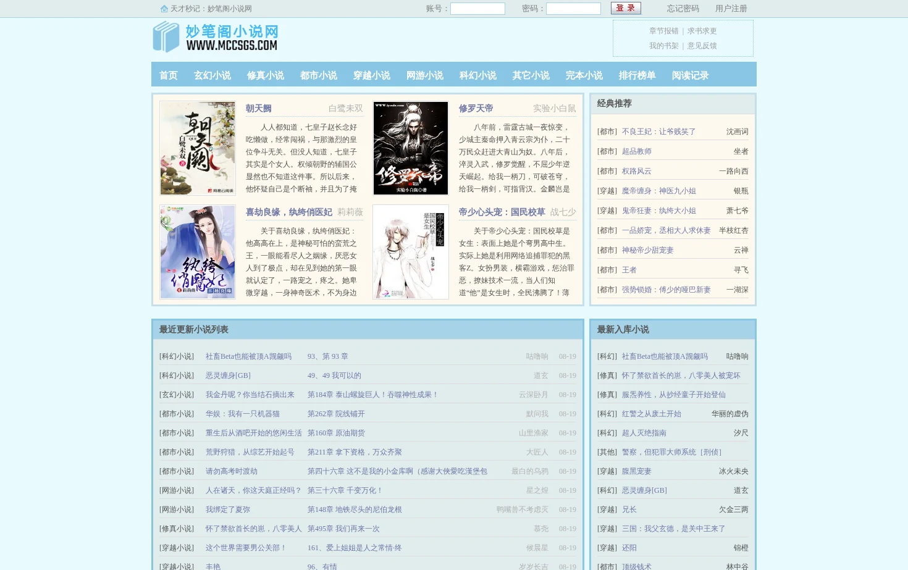Screen dimensions: 908x570
Task: Open 荒野狩猎，从综艺开始起号 novel link
Action: (250, 452)
